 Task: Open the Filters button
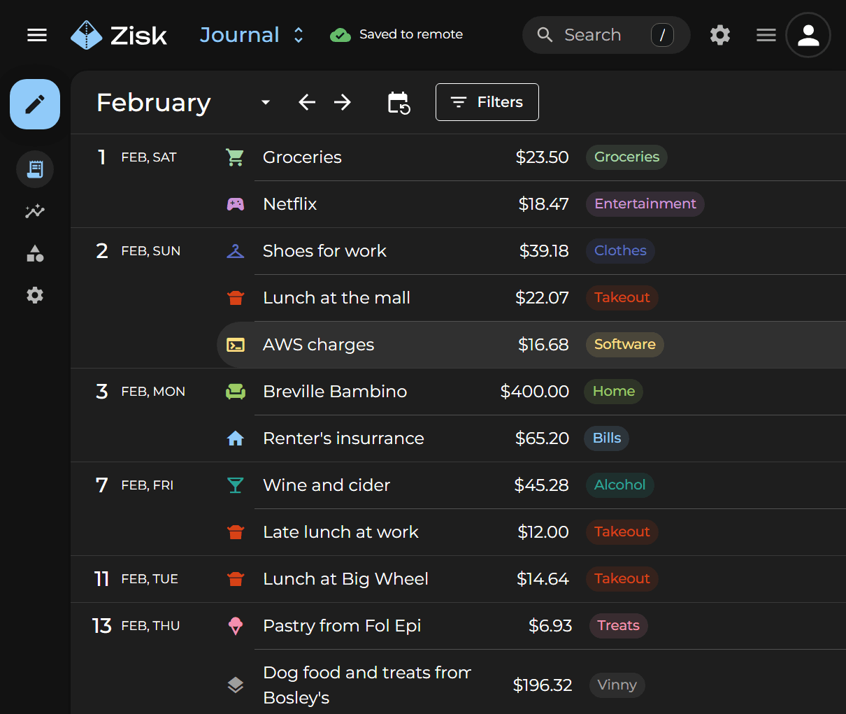(x=487, y=102)
